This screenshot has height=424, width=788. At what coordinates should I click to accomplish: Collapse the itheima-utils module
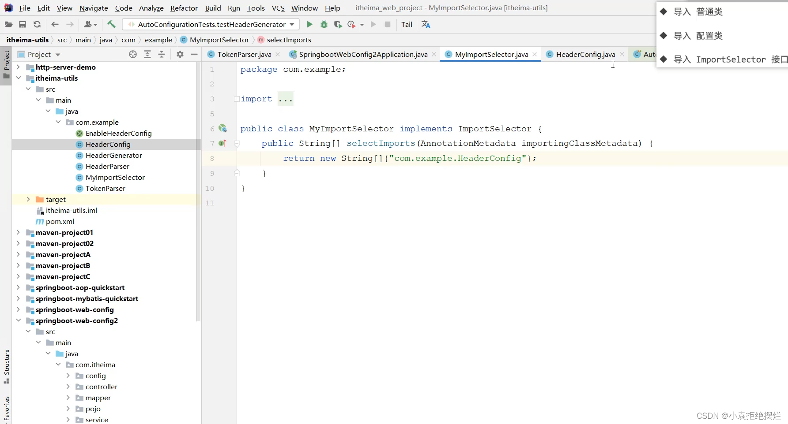point(18,78)
